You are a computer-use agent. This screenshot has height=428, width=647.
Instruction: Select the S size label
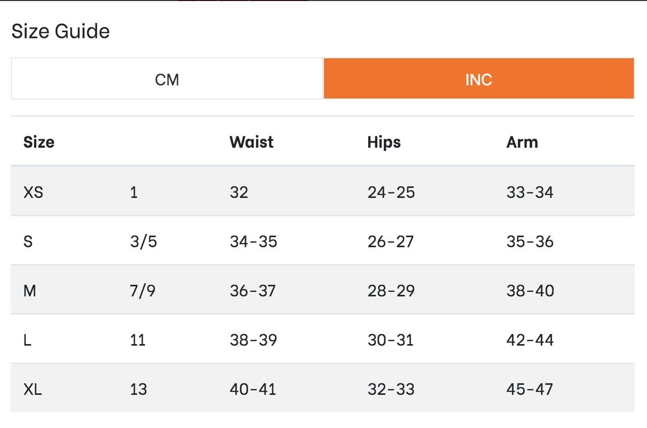[28, 241]
